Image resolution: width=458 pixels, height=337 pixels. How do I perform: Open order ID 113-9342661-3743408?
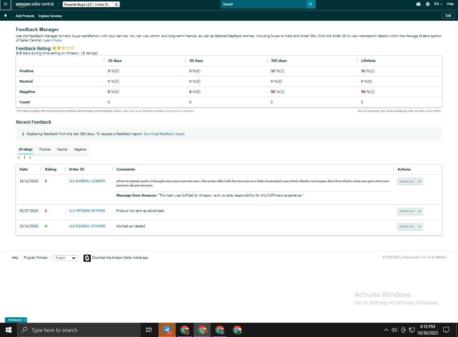coord(87,226)
